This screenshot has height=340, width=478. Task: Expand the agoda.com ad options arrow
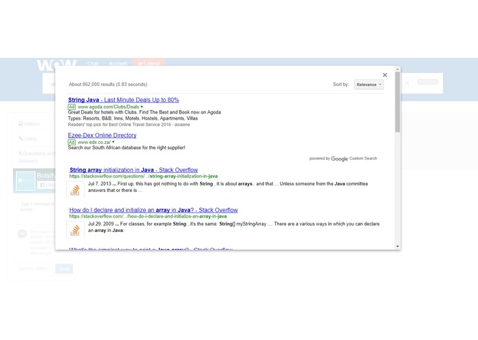tap(142, 107)
